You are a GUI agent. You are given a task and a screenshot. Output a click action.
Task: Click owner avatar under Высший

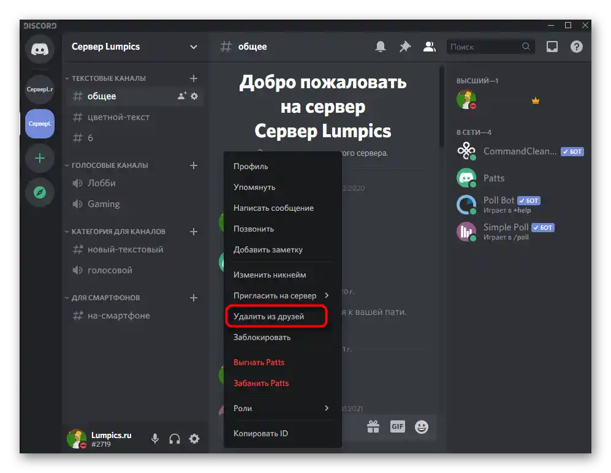pos(466,100)
